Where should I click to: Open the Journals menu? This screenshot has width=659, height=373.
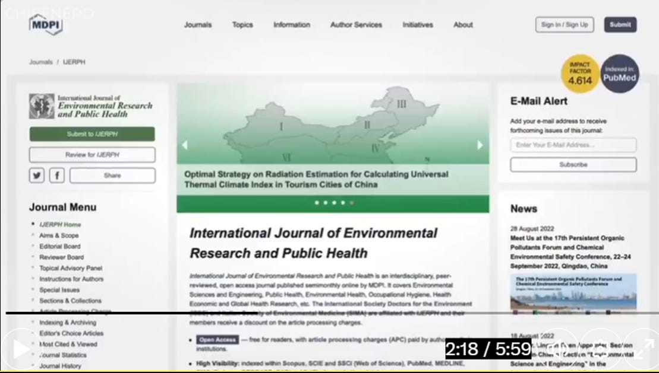198,25
